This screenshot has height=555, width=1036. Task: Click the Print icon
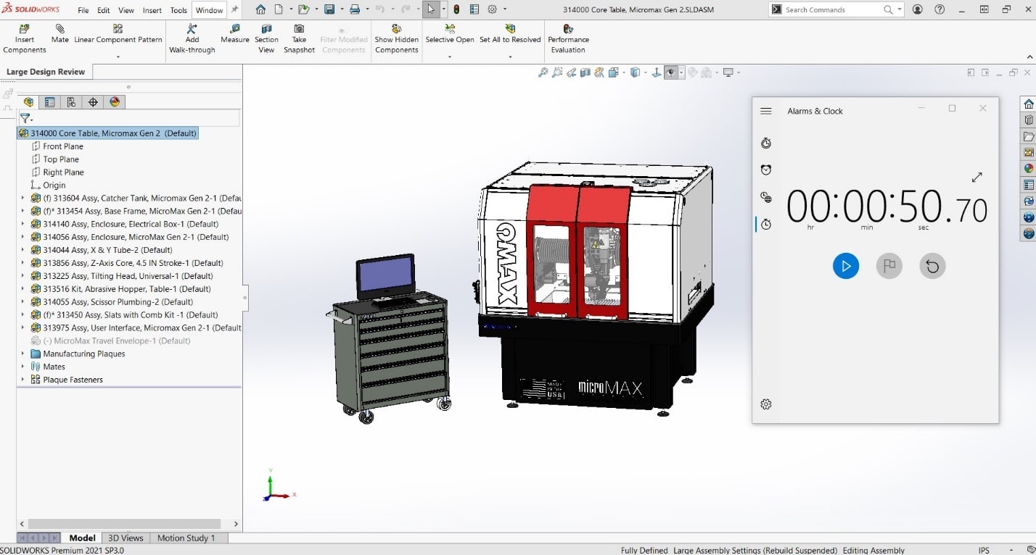355,9
